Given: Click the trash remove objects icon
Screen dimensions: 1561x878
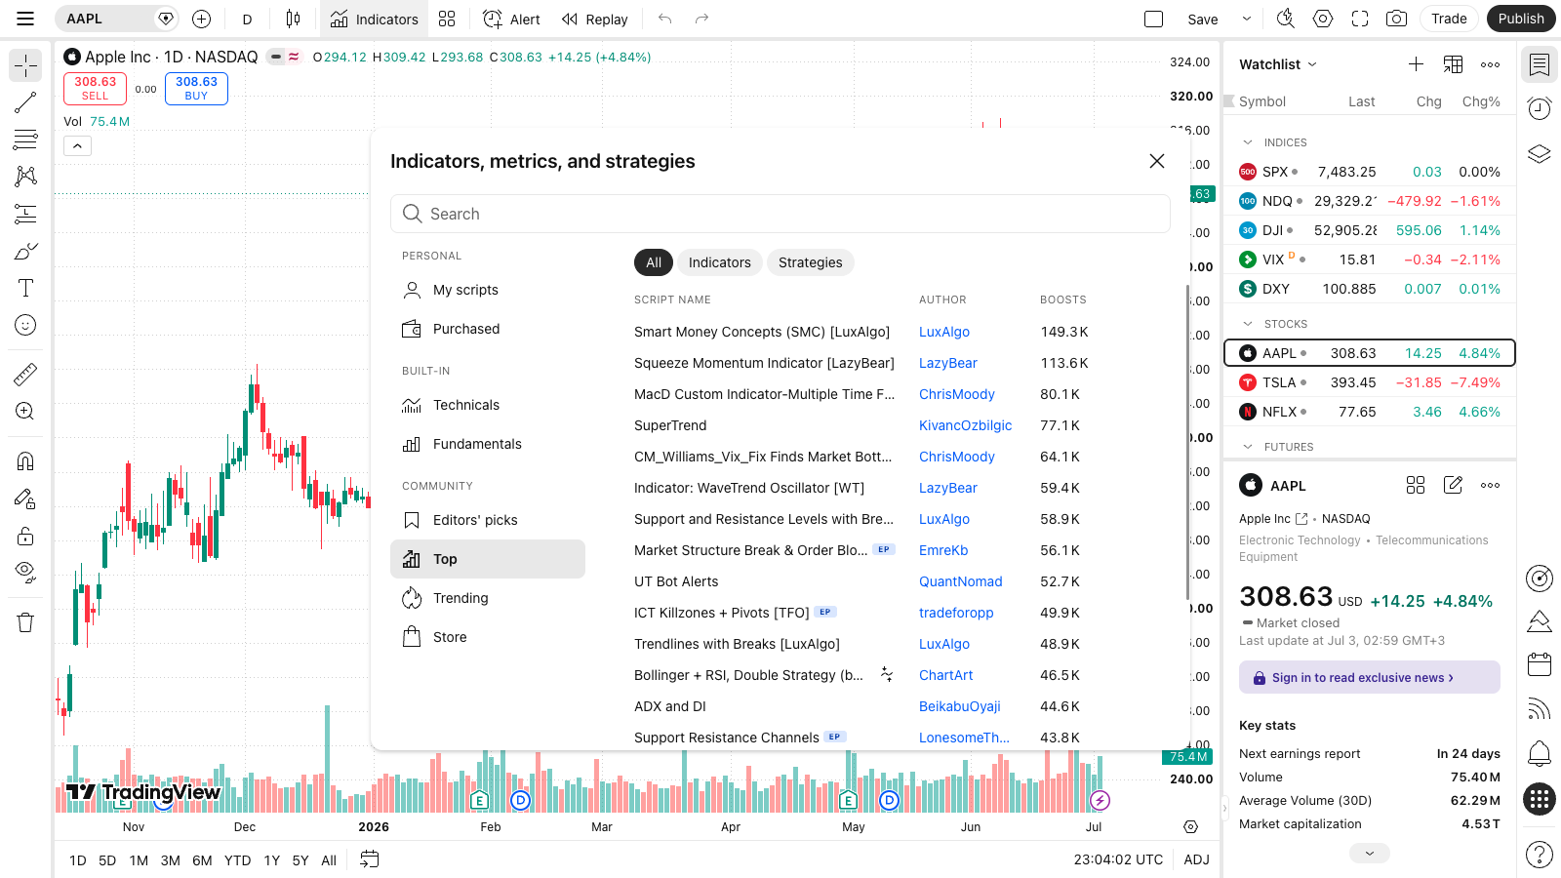Looking at the screenshot, I should (x=25, y=622).
